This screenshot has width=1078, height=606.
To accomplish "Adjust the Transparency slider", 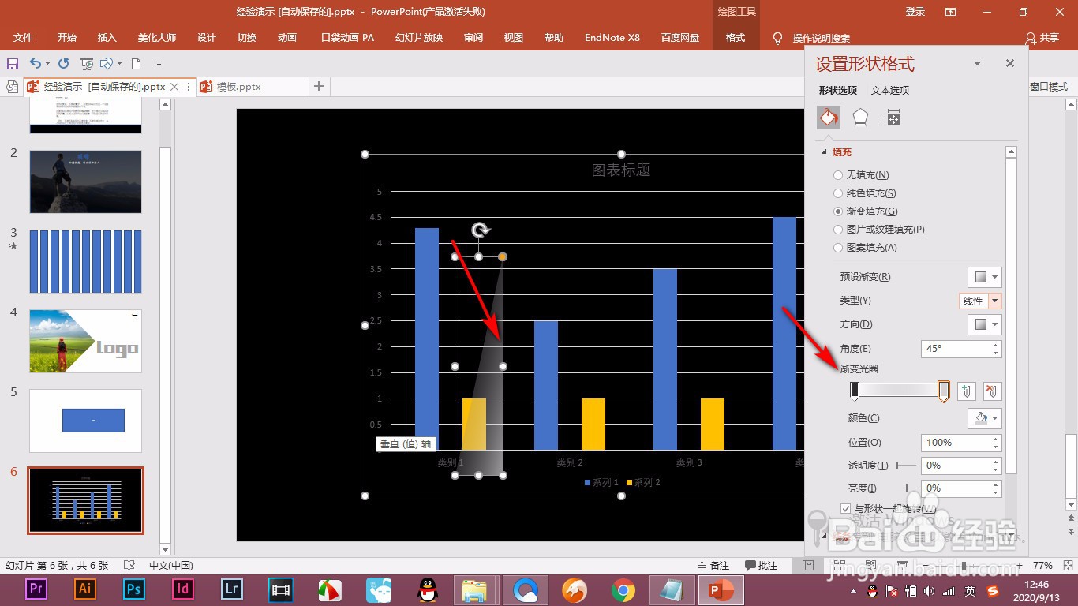I will coord(905,466).
